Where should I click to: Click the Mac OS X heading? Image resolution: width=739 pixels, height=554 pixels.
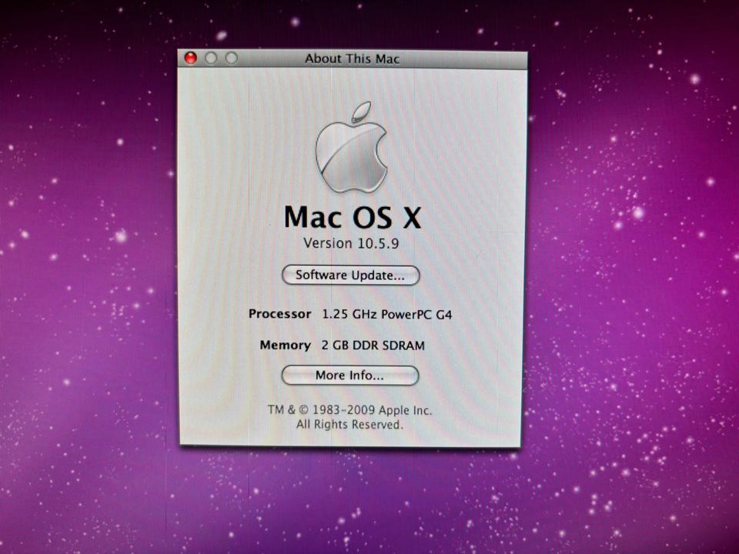352,217
